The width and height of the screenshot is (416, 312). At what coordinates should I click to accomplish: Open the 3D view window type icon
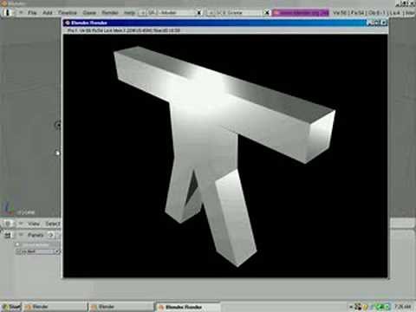pos(8,224)
